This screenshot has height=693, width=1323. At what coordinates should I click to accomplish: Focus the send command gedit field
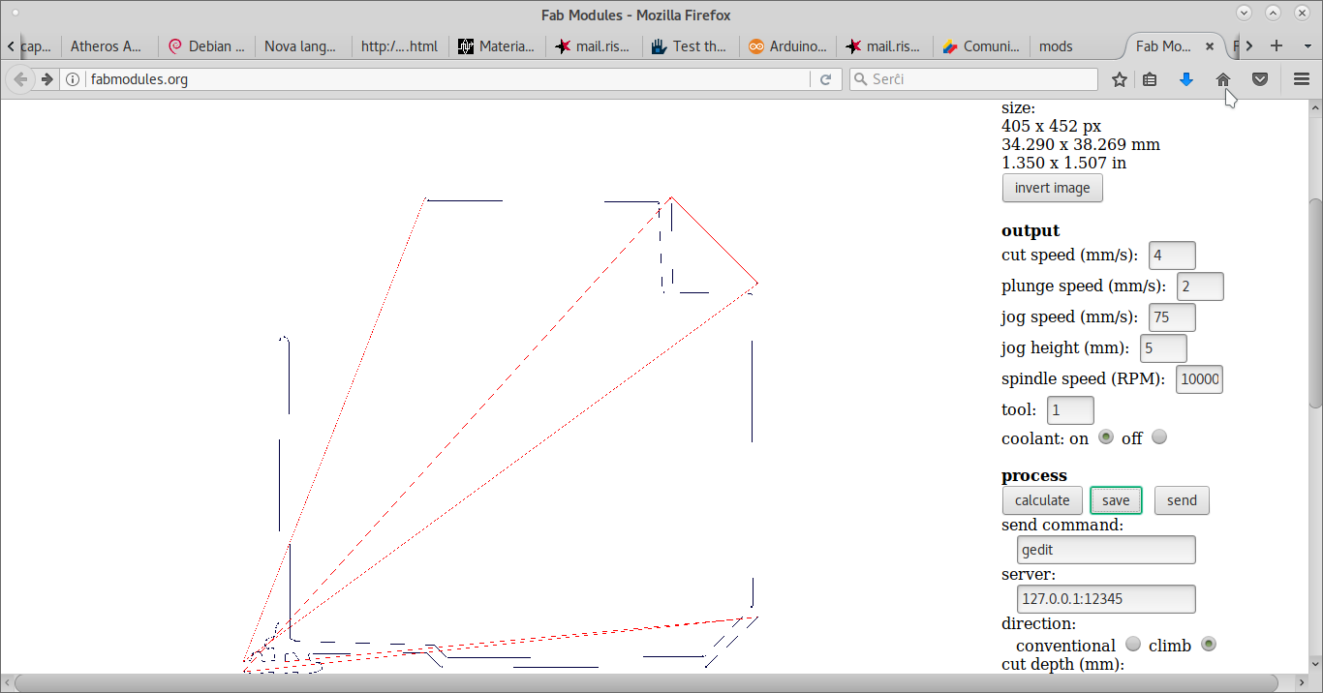[1106, 550]
